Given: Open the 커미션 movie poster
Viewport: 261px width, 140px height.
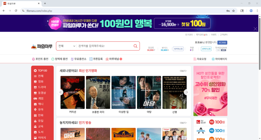Looking at the screenshot, I should point(73,92).
